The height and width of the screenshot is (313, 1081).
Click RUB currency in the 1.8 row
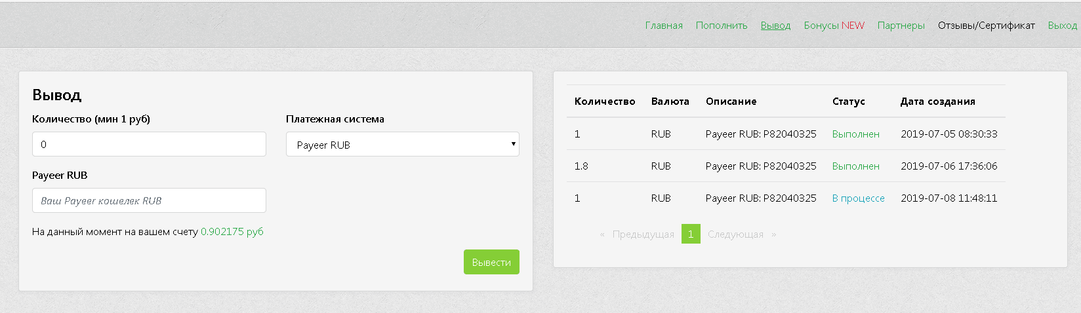(661, 166)
